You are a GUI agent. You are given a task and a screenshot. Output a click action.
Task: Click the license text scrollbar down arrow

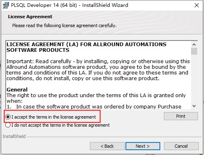(x=194, y=106)
